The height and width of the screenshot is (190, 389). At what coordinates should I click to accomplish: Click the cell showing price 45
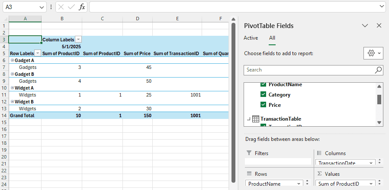tap(138, 67)
